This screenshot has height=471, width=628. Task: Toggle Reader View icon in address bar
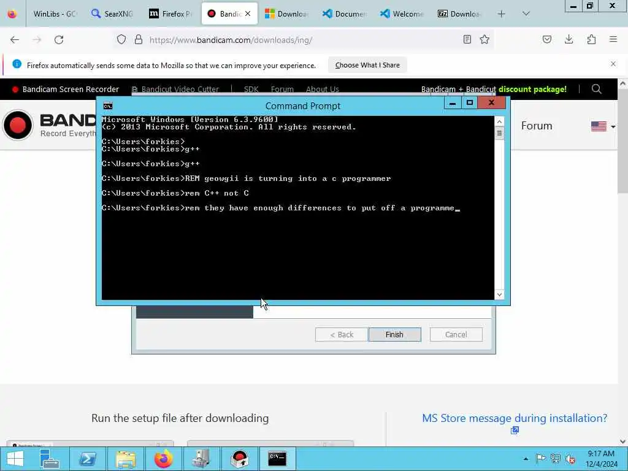tap(467, 39)
